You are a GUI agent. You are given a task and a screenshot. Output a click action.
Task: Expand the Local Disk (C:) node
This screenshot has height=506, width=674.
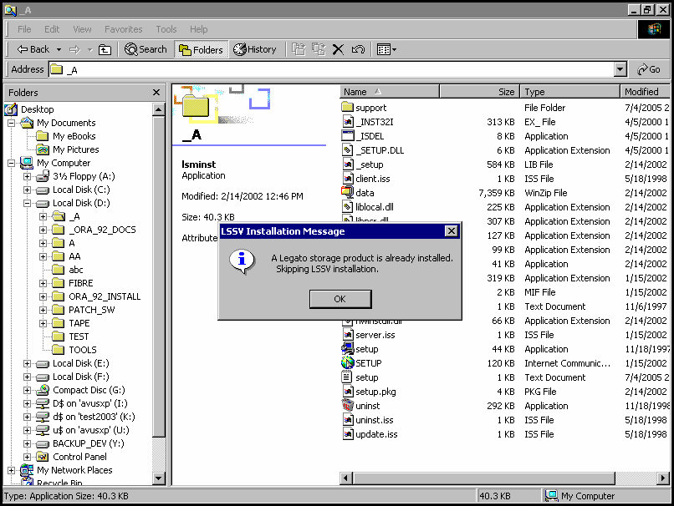pyautogui.click(x=28, y=190)
